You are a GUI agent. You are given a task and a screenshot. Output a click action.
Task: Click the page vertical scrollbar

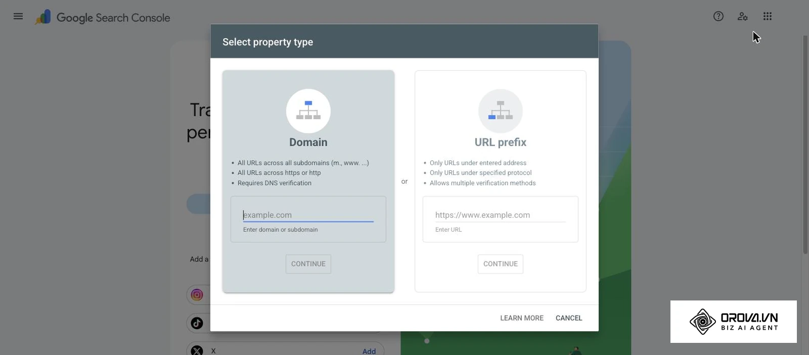pos(805,144)
